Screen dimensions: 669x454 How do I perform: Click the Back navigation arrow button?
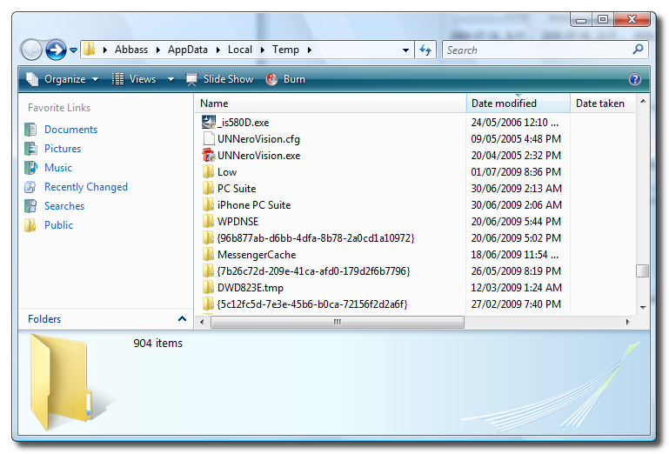pyautogui.click(x=31, y=50)
